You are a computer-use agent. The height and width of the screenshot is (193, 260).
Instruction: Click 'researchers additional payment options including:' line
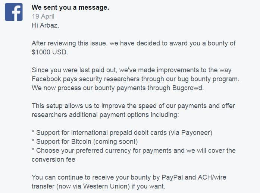click(x=105, y=115)
